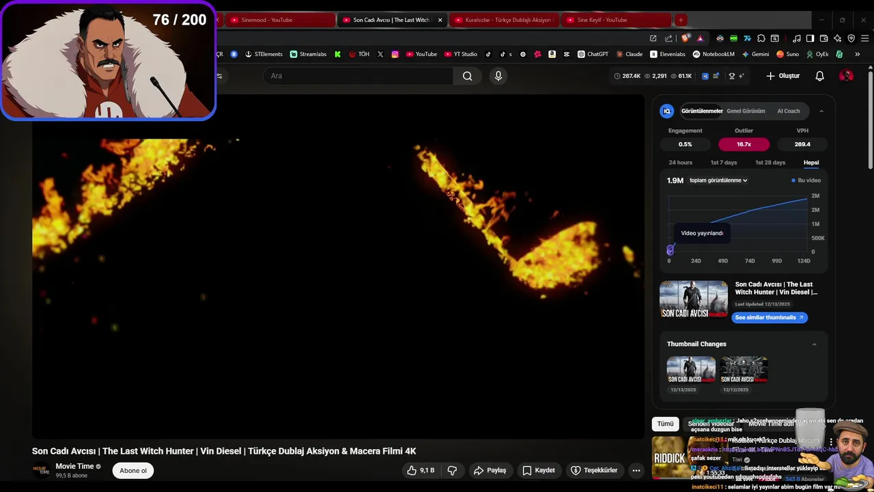Open the YT Studio bookmark
This screenshot has width=874, height=492.
461,54
